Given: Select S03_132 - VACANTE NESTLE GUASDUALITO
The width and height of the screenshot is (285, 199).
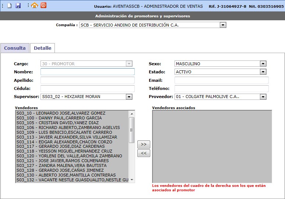Looking at the screenshot, I should tap(72, 180).
